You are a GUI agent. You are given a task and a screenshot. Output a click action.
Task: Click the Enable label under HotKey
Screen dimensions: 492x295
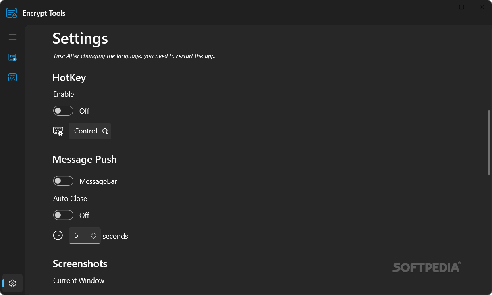coord(64,94)
